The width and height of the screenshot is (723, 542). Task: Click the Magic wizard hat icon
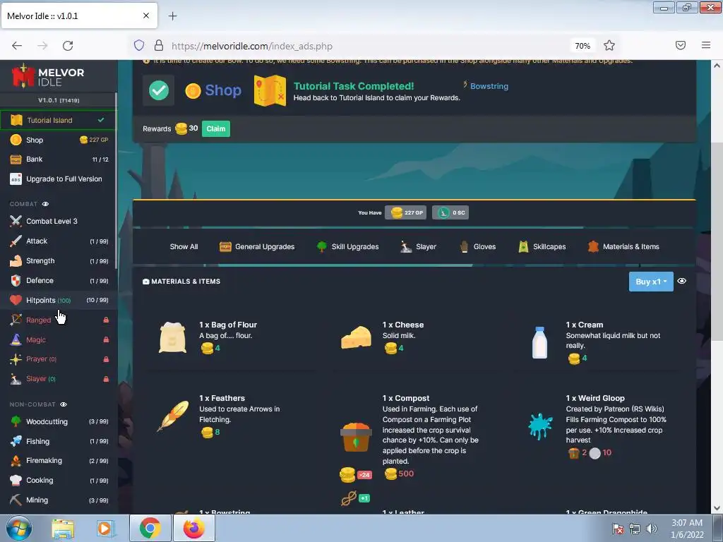click(16, 339)
